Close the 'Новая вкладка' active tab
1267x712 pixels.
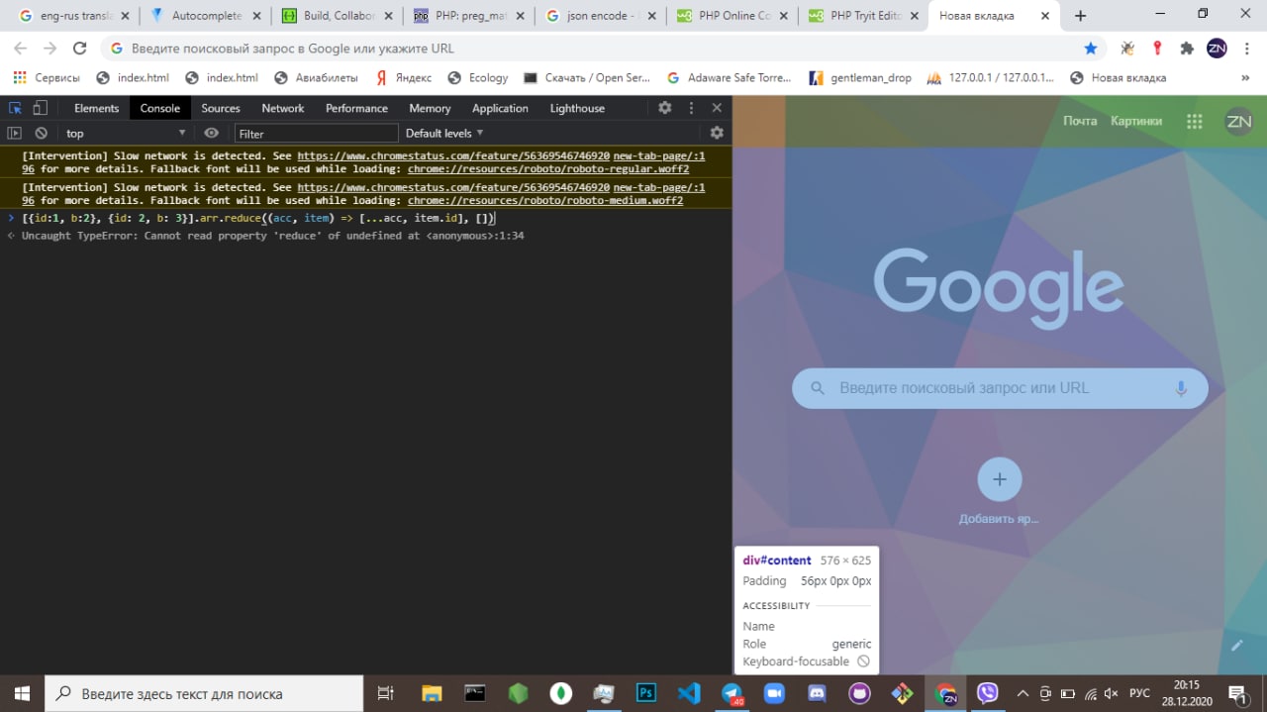point(1045,16)
